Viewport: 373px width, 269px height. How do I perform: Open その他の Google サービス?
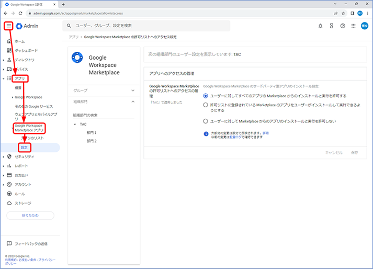[34, 106]
